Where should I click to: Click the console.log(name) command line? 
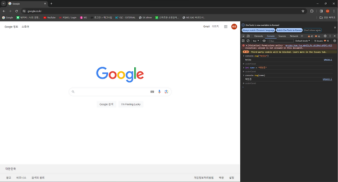(x=255, y=75)
